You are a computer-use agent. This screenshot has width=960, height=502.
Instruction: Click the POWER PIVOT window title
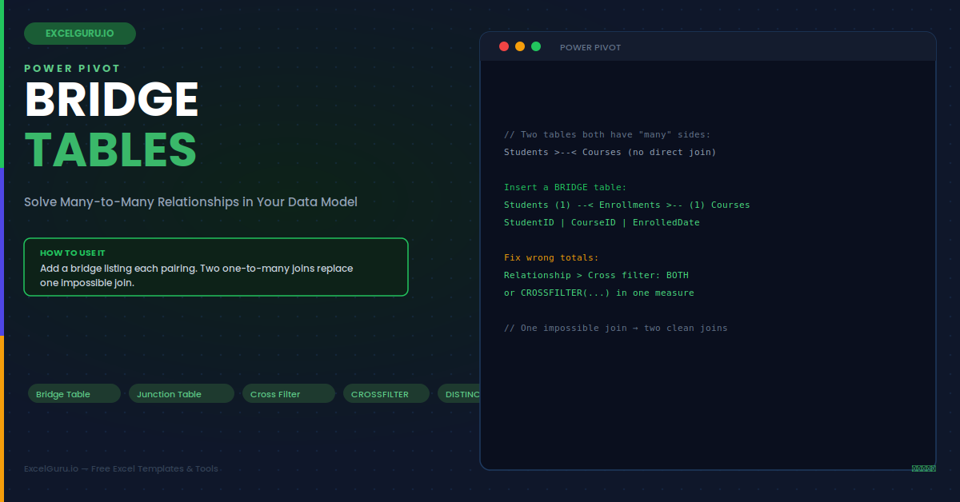pyautogui.click(x=590, y=47)
